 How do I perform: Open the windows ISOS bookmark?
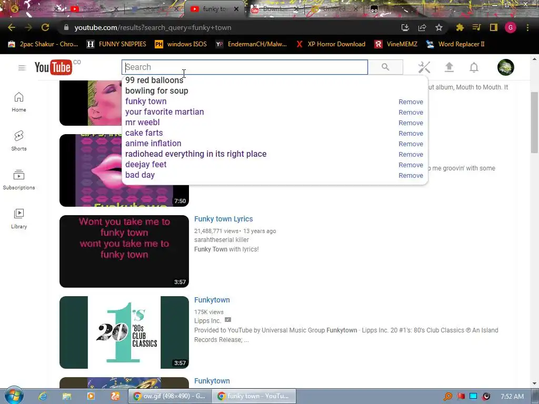coord(181,44)
